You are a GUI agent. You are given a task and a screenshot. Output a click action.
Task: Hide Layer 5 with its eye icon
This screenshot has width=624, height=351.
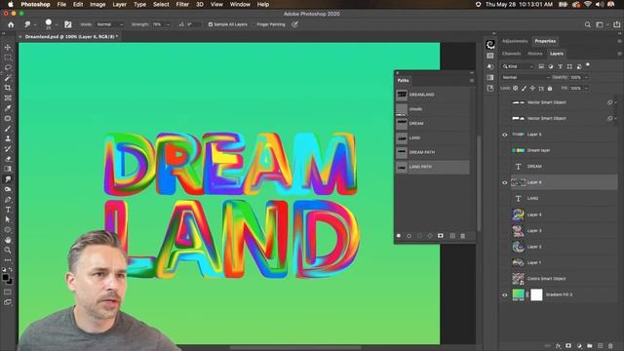[x=505, y=135]
